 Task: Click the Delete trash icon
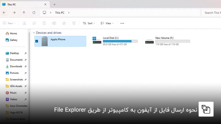coord(74,23)
